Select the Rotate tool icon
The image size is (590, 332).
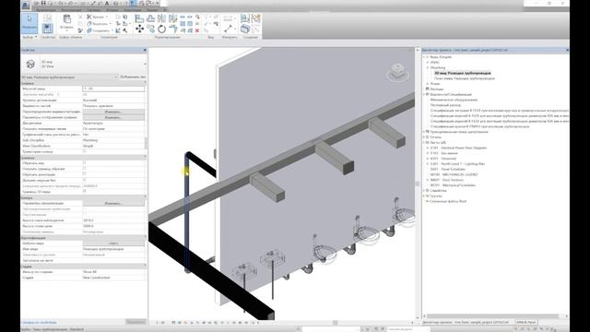tap(162, 29)
